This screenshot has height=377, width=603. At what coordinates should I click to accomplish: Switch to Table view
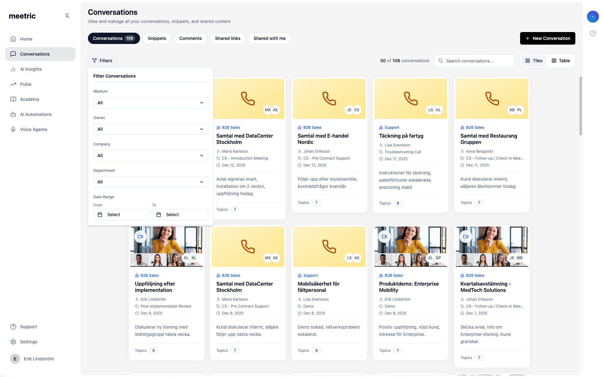(561, 61)
